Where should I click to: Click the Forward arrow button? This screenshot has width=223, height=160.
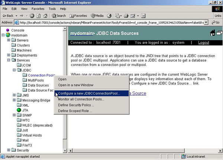[22, 16]
